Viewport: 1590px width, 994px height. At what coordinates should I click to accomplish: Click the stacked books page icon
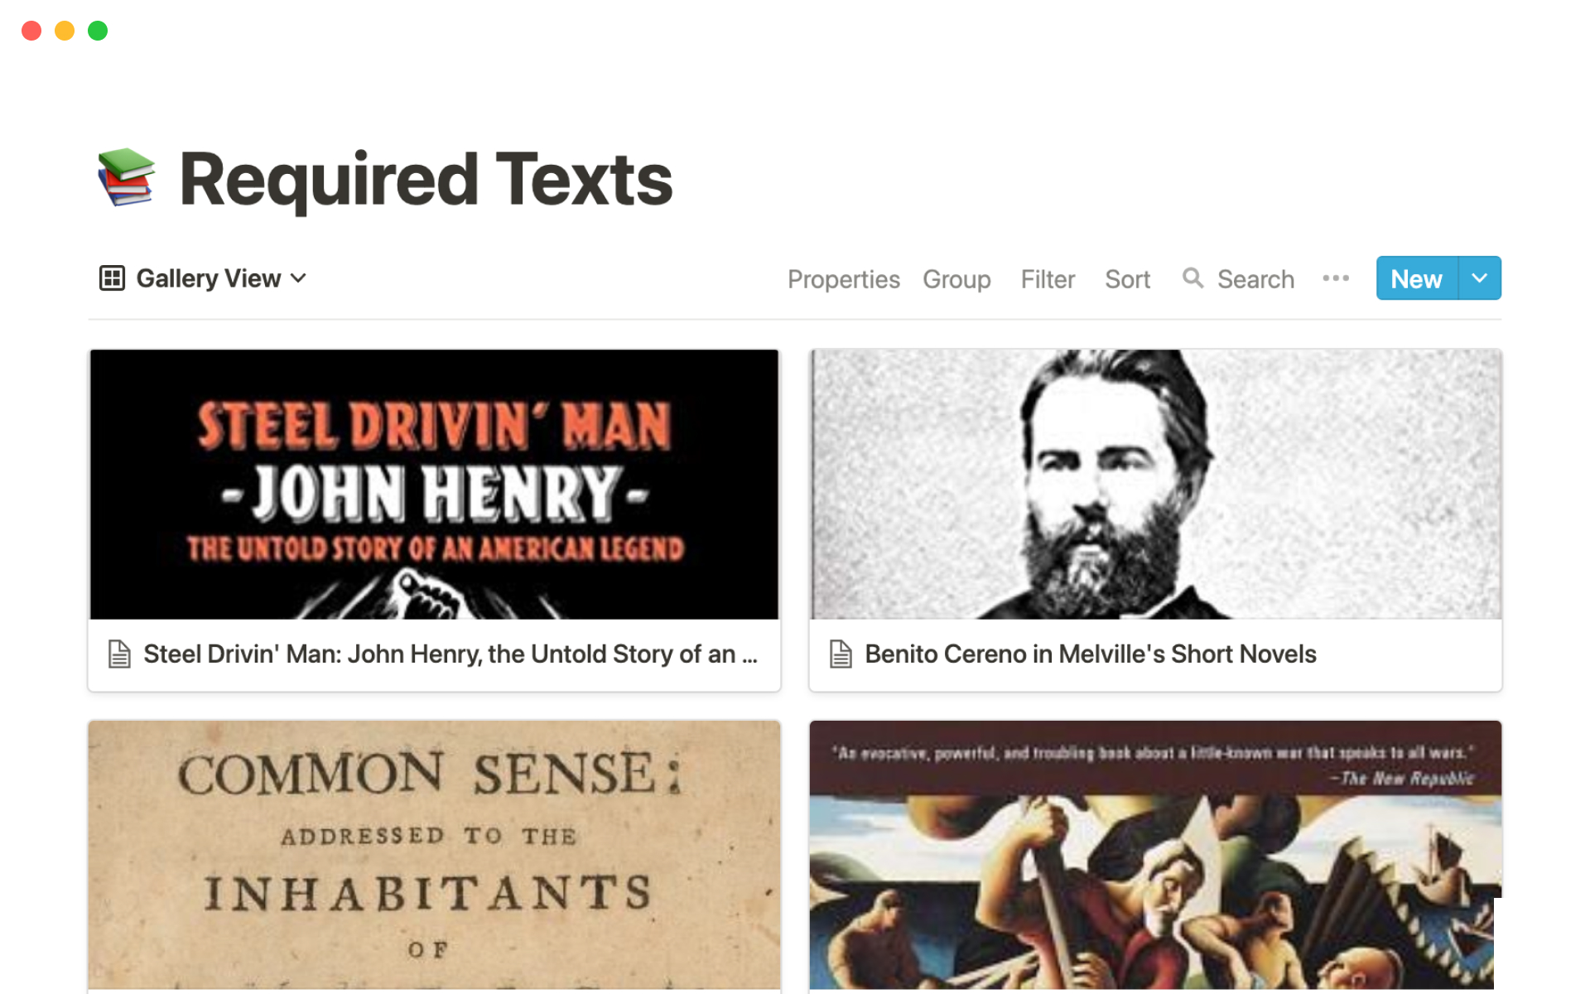tap(126, 177)
